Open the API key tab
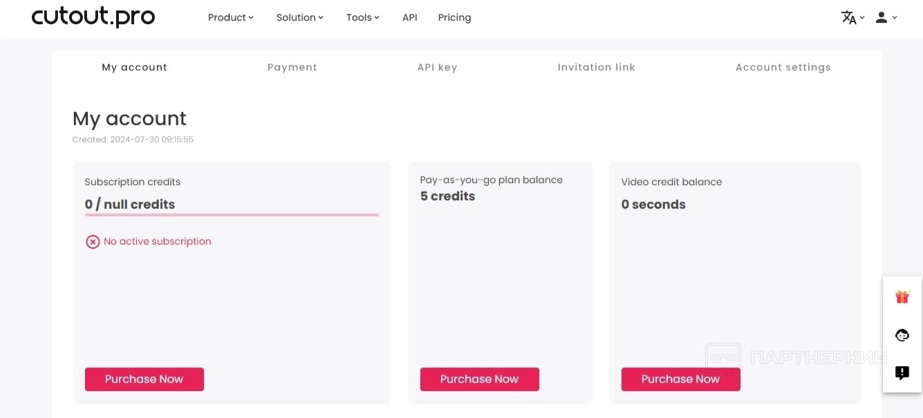The width and height of the screenshot is (923, 418). click(x=437, y=67)
